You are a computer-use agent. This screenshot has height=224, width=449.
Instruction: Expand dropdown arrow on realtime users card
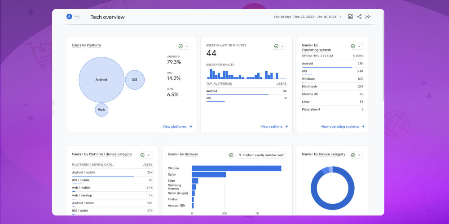click(282, 46)
